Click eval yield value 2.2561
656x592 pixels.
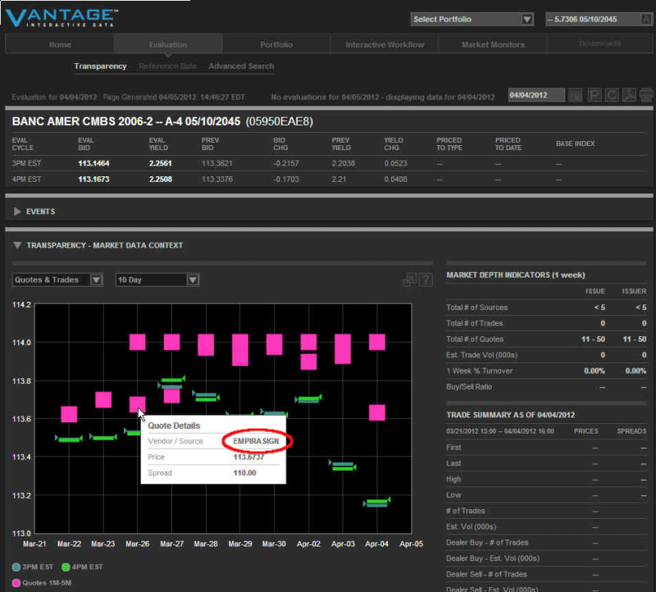tap(161, 163)
